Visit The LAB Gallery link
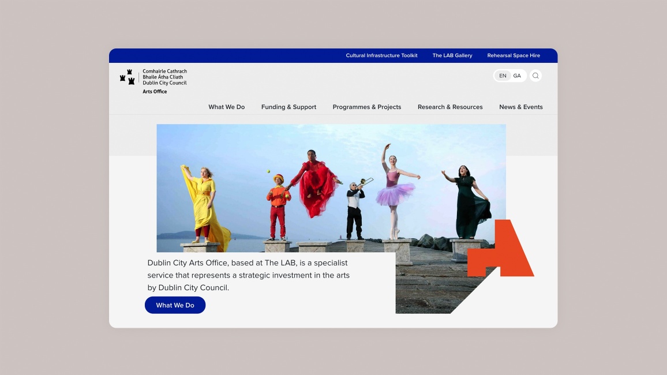The image size is (667, 375). pyautogui.click(x=452, y=55)
